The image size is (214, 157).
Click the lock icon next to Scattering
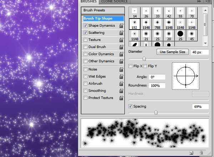click(121, 33)
